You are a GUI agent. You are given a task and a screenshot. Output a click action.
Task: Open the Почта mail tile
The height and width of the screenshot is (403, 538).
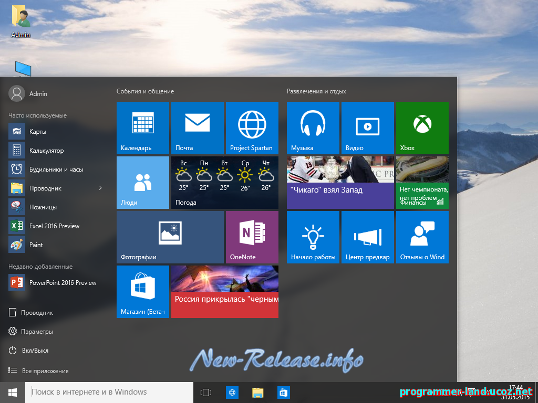click(x=198, y=128)
